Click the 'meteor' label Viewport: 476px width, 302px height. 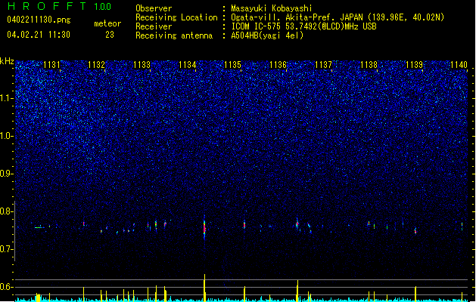tap(107, 23)
